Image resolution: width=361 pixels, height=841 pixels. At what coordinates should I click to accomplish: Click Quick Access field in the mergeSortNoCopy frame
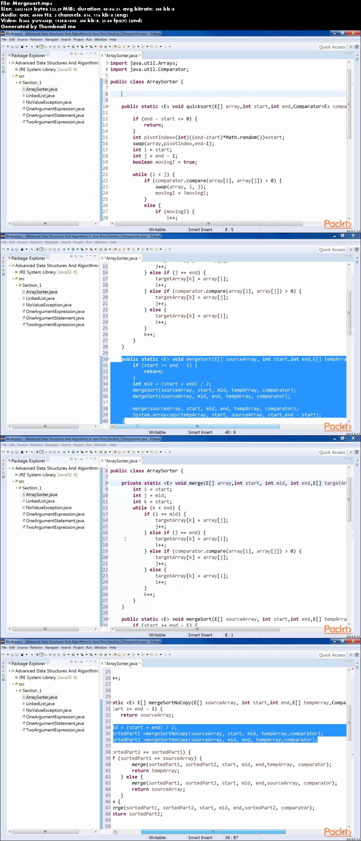click(x=332, y=655)
